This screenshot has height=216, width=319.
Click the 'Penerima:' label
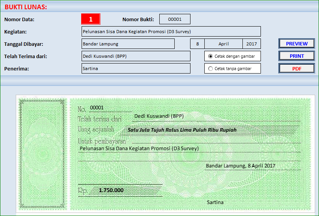point(17,69)
